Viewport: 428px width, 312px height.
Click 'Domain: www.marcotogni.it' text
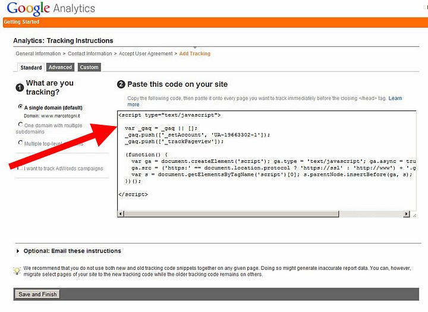(52, 116)
